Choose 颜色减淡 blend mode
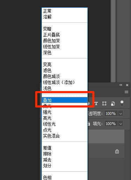The width and height of the screenshot is (131, 180). (64, 76)
